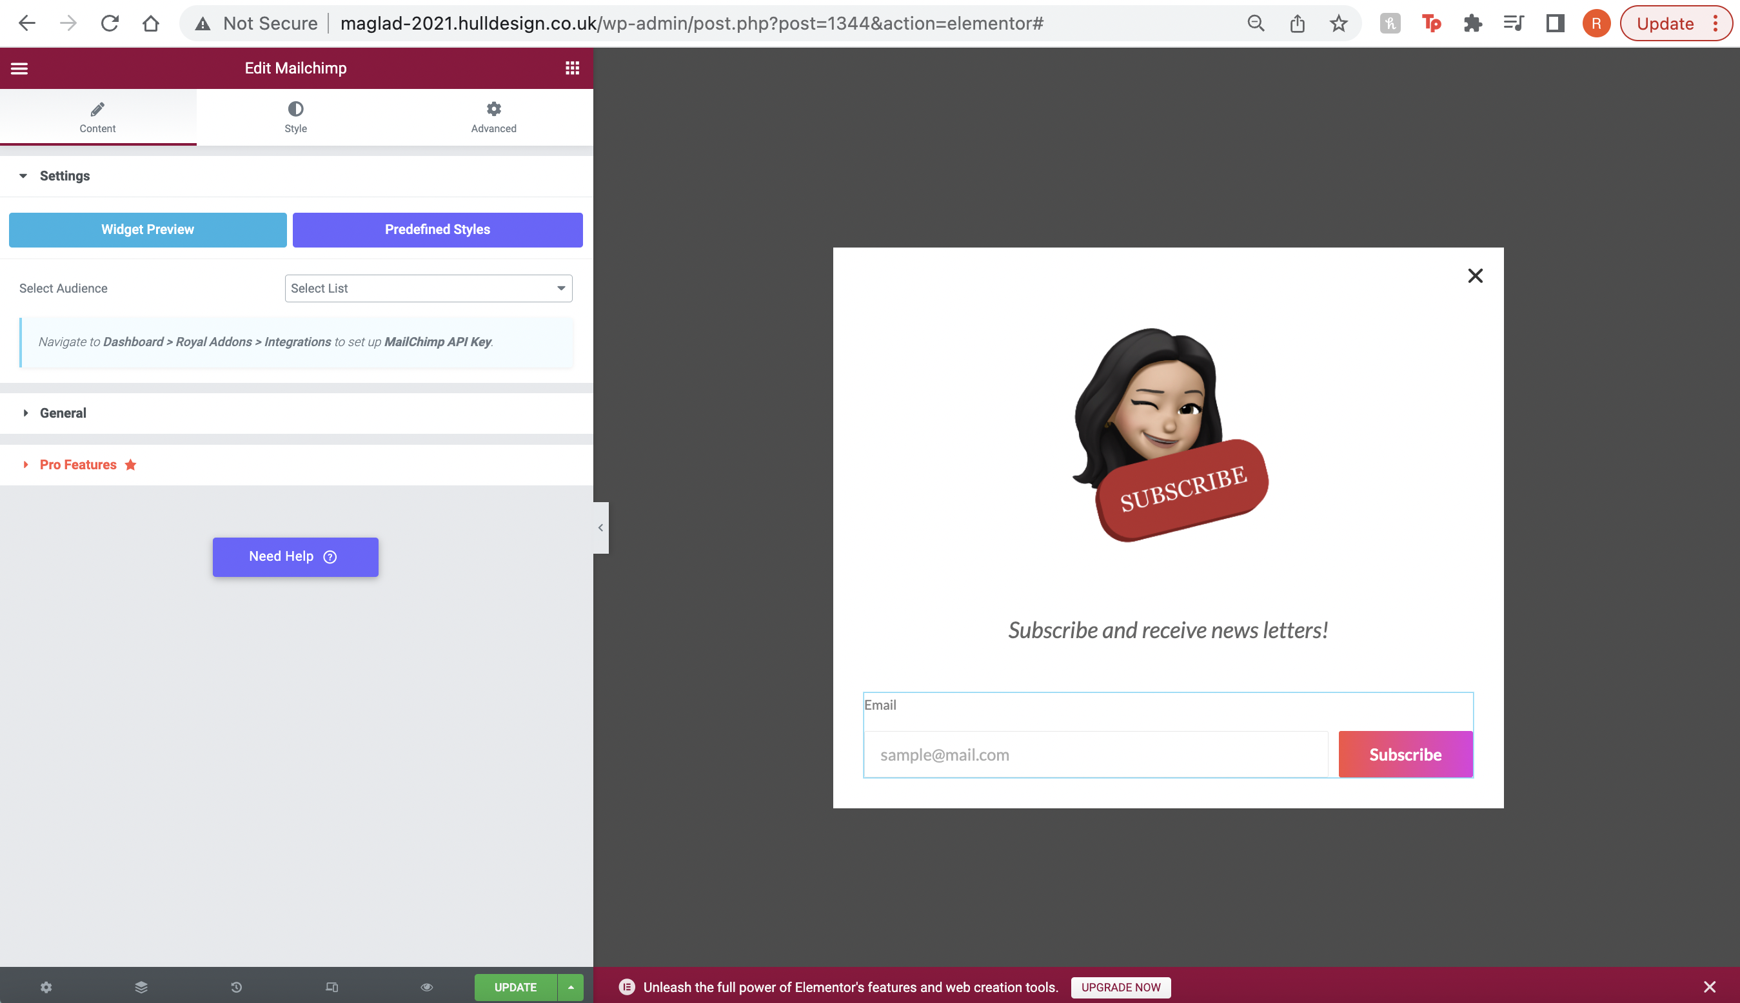Switch to the Style tab
Image resolution: width=1740 pixels, height=1003 pixels.
[295, 117]
